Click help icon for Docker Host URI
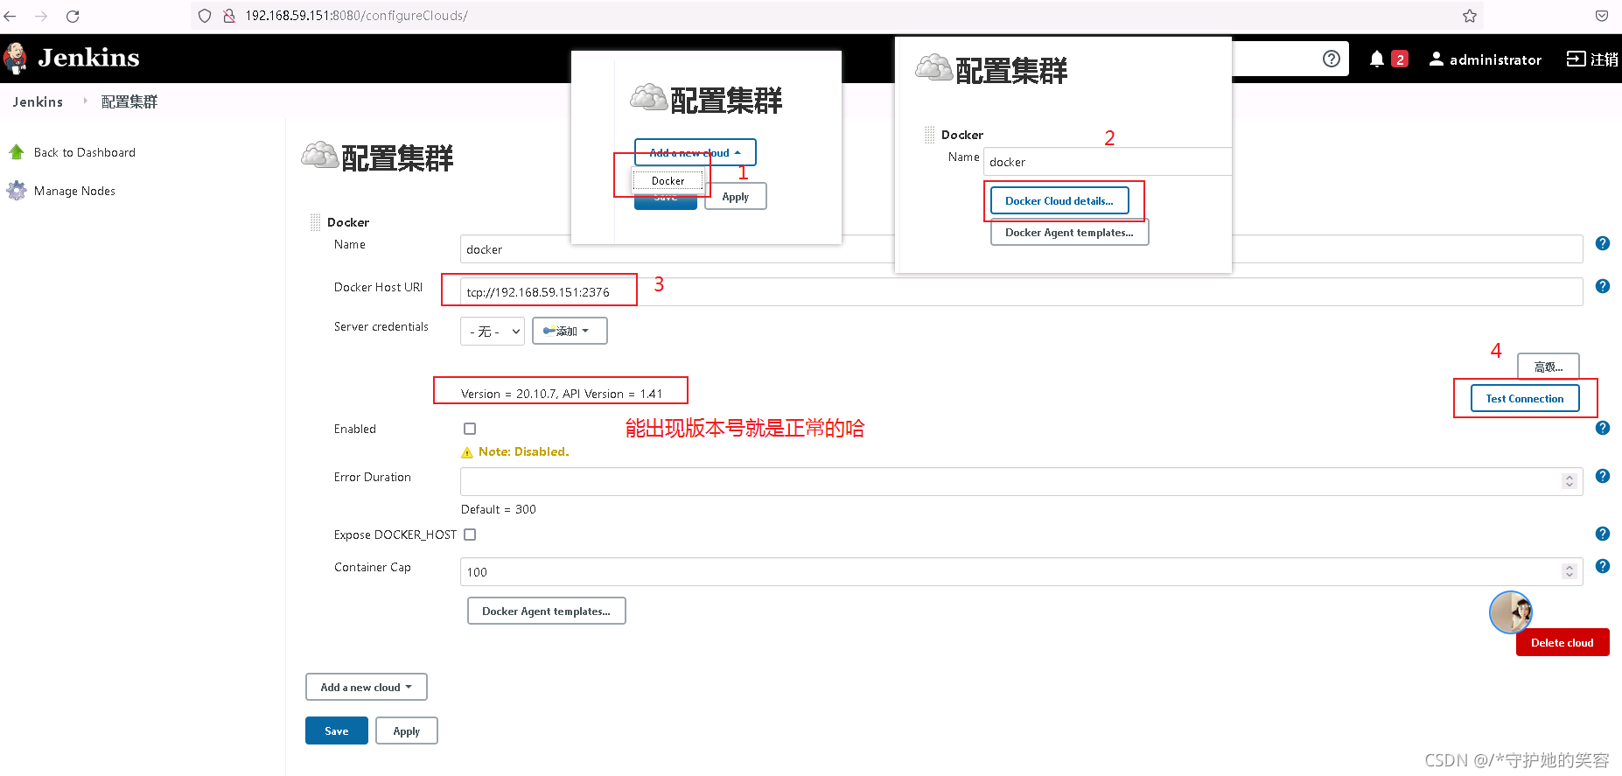The image size is (1622, 776). (x=1603, y=286)
